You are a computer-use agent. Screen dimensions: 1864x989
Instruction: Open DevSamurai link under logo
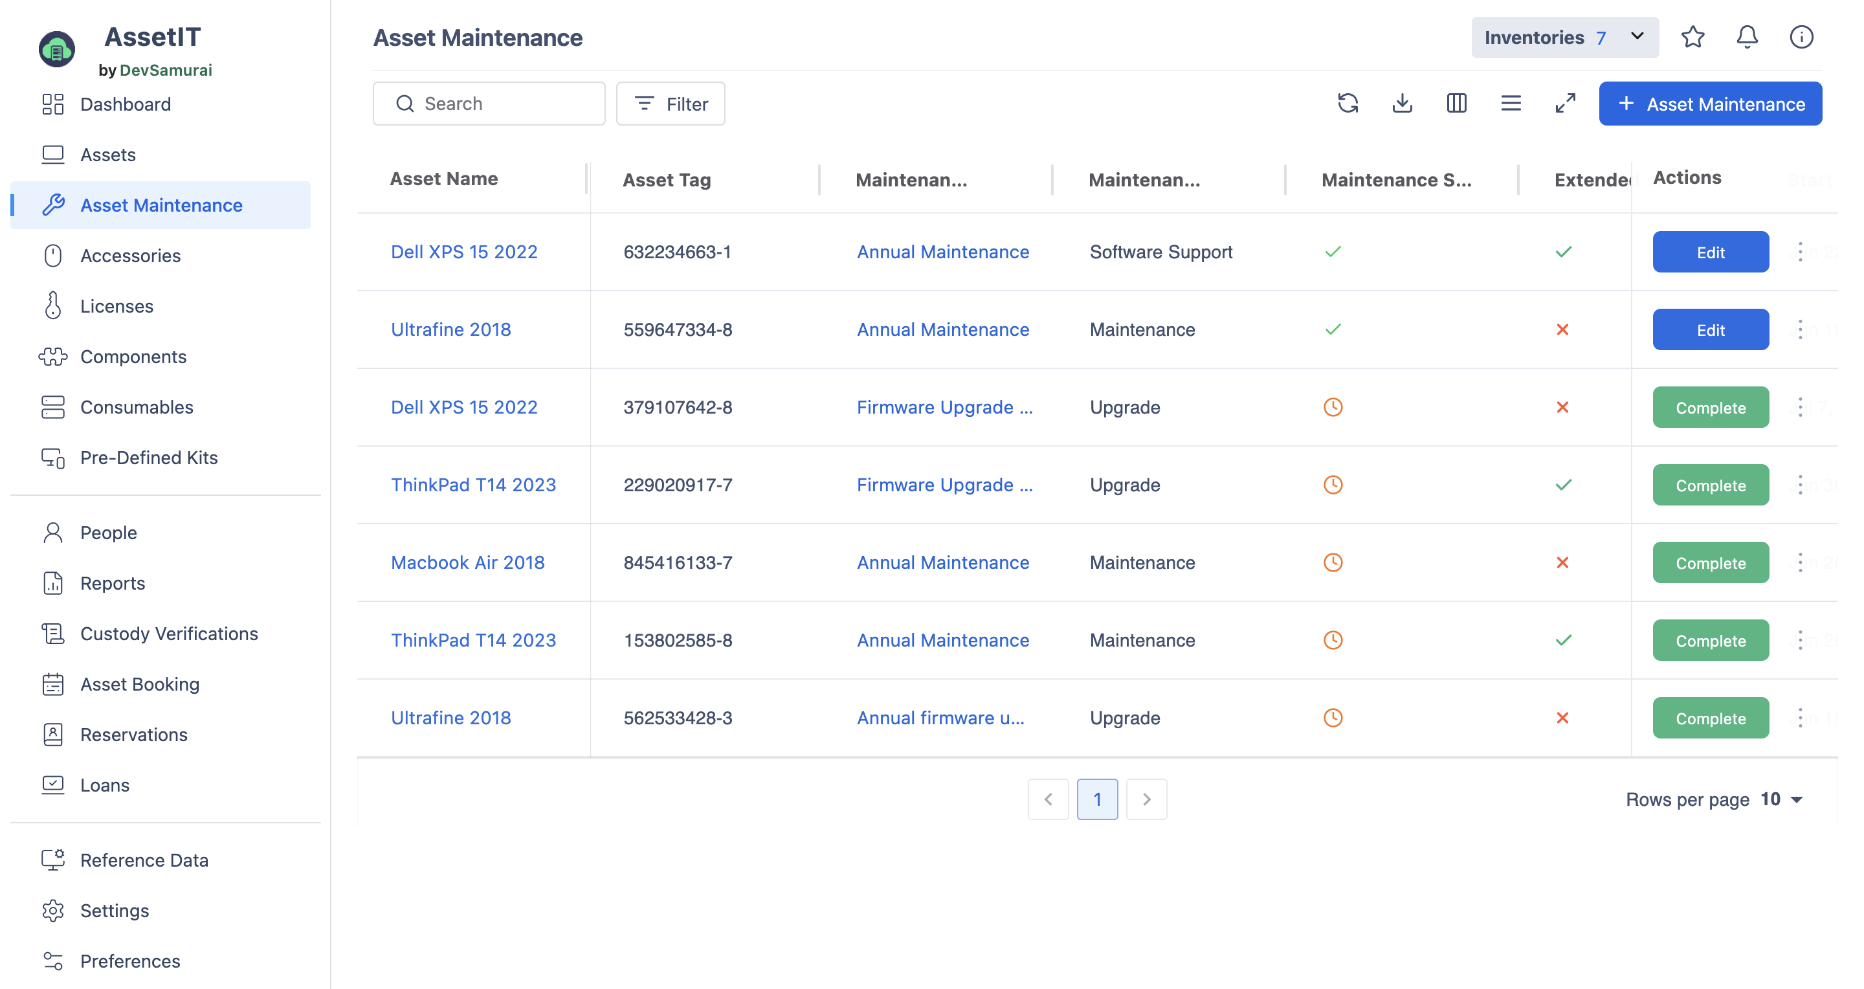(166, 70)
